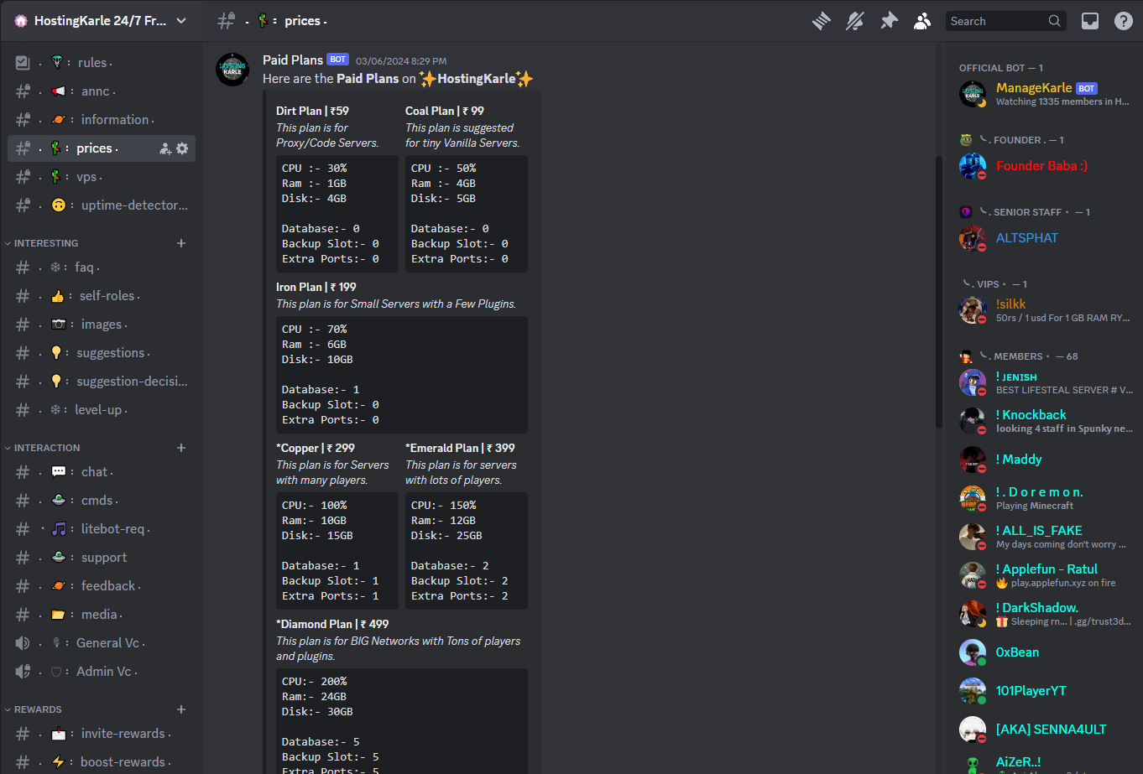Screen dimensions: 1143x774
Task: Click the Paid Plans bot avatar
Action: point(232,70)
